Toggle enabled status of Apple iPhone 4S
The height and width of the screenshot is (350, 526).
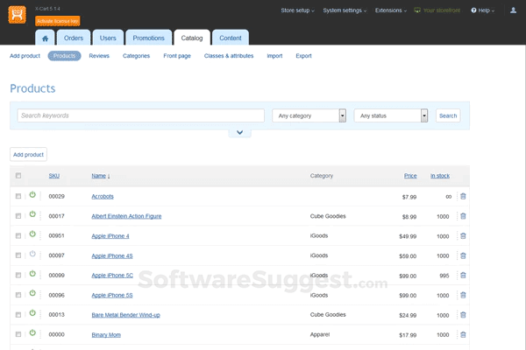[x=32, y=255]
